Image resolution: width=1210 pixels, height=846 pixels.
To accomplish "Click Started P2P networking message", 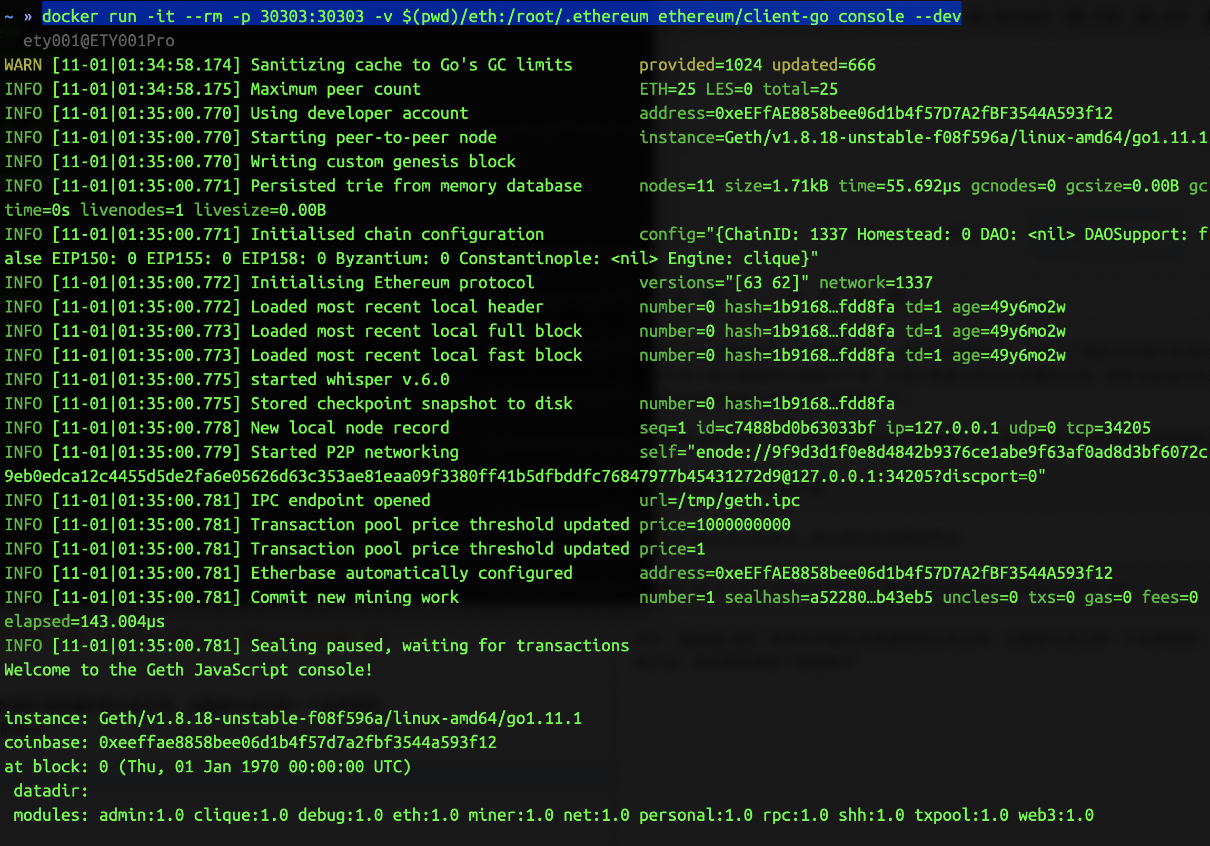I will tap(355, 452).
